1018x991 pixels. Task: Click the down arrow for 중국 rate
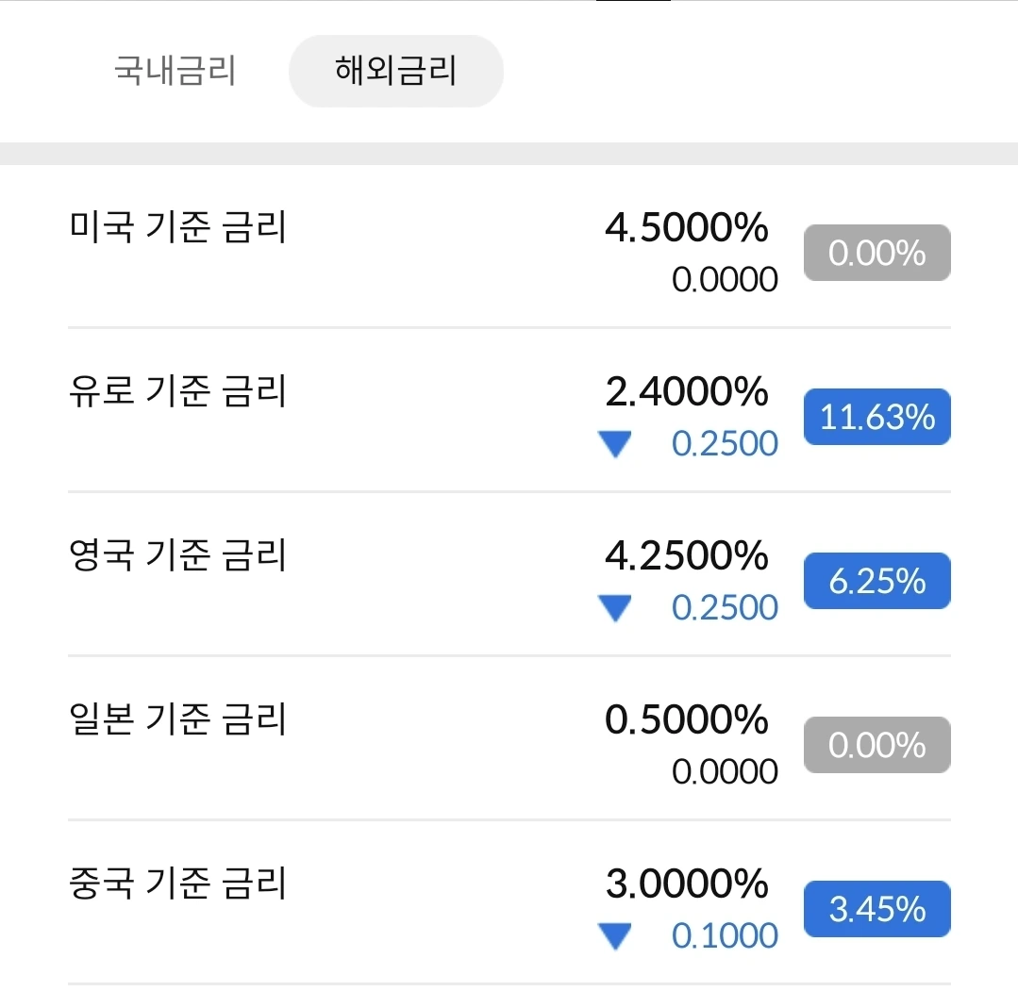[x=615, y=936]
